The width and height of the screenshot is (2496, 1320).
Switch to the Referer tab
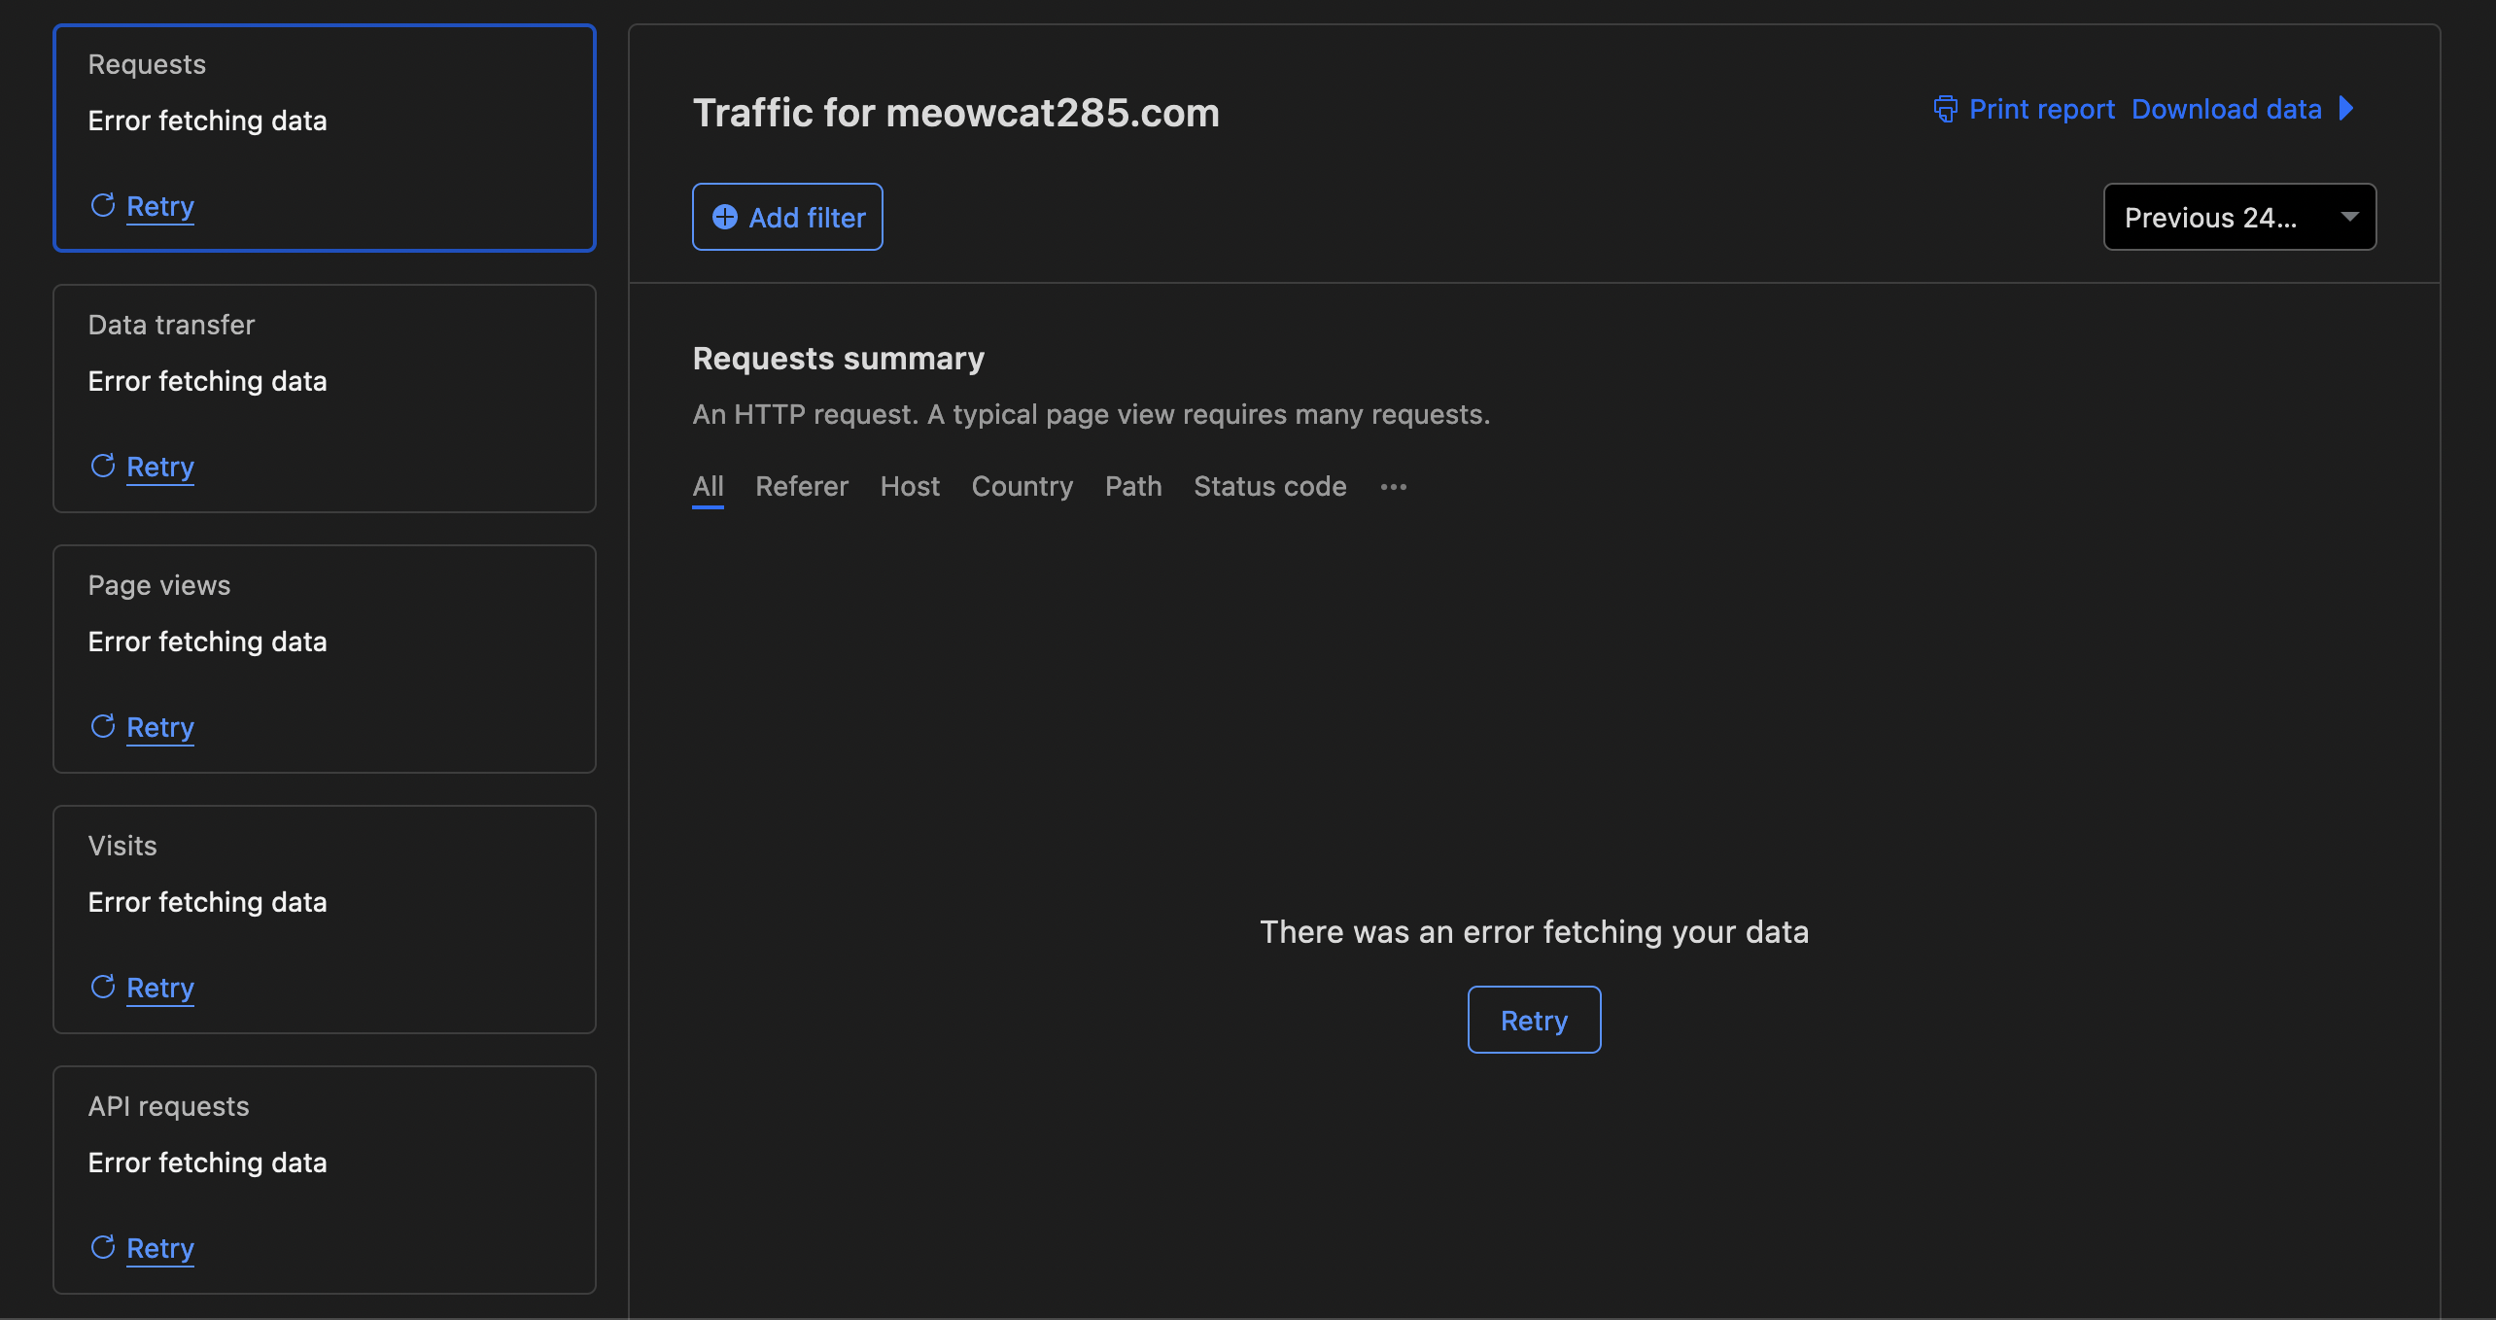click(x=802, y=486)
